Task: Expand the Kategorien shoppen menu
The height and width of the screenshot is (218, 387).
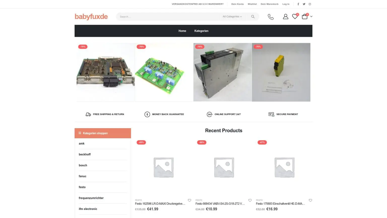Action: (103, 133)
